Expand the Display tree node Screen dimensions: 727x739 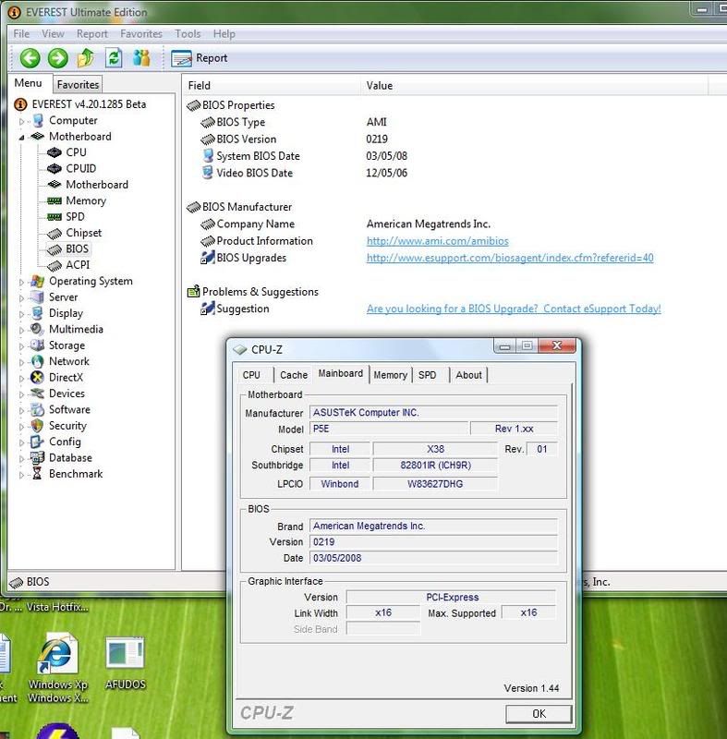click(x=21, y=314)
